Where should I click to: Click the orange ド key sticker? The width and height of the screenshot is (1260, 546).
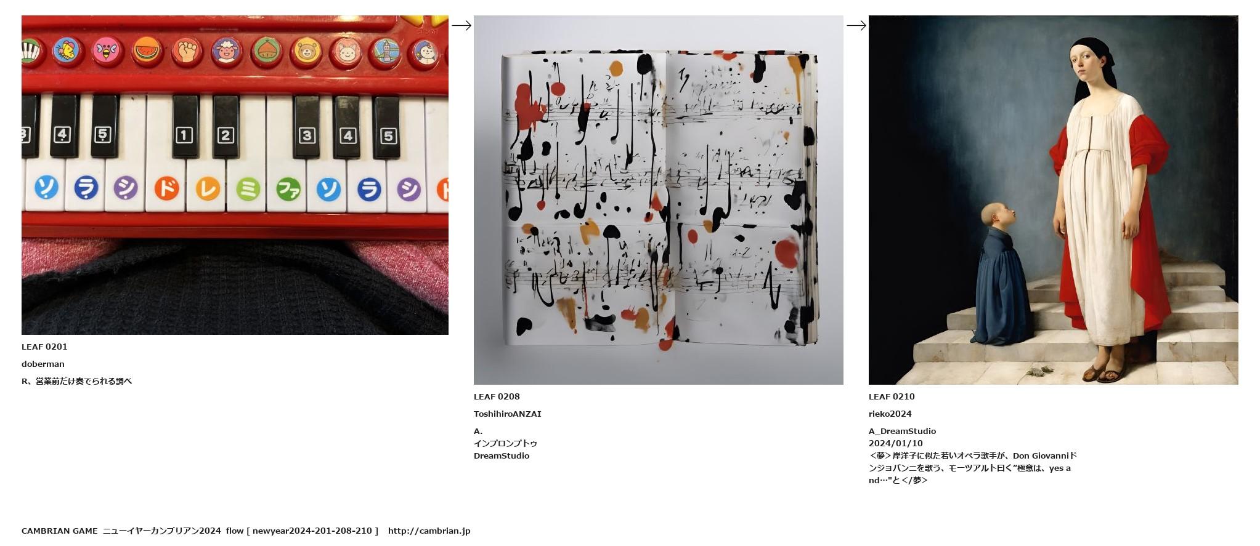[x=166, y=188]
